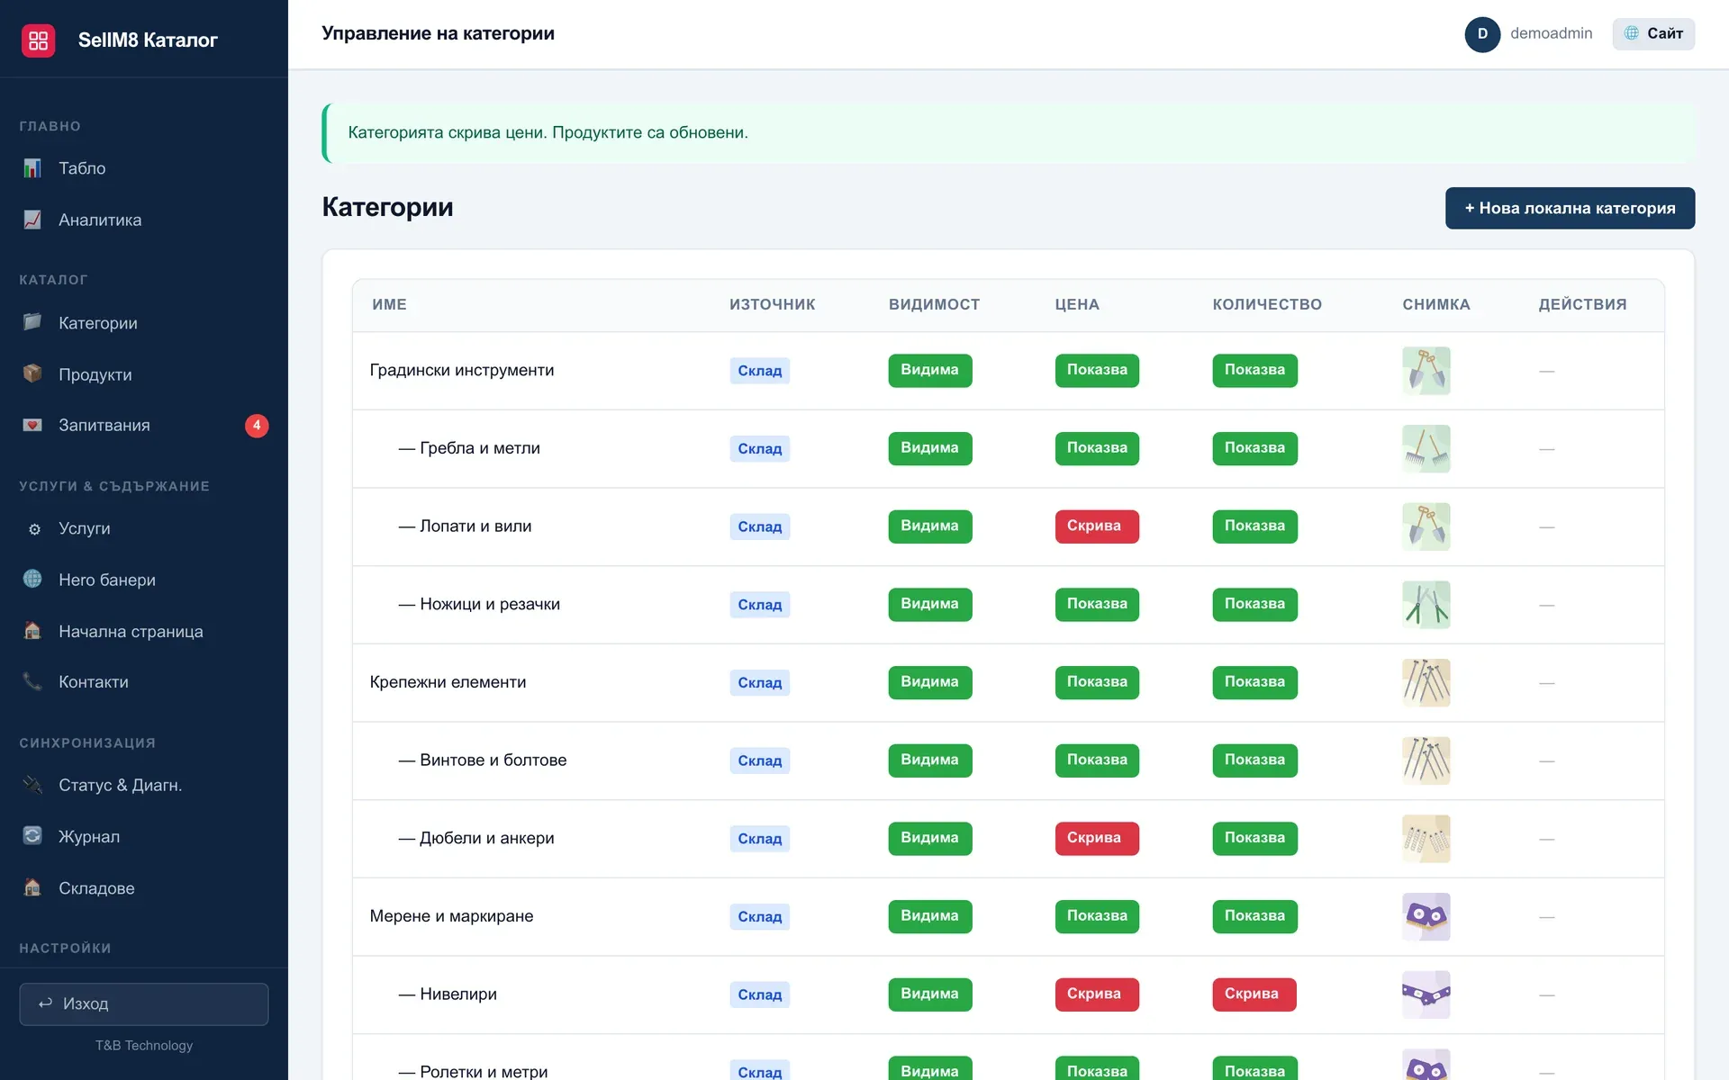Toggle price Скрива for Лопати и вили
This screenshot has height=1080, width=1729.
[x=1096, y=526]
